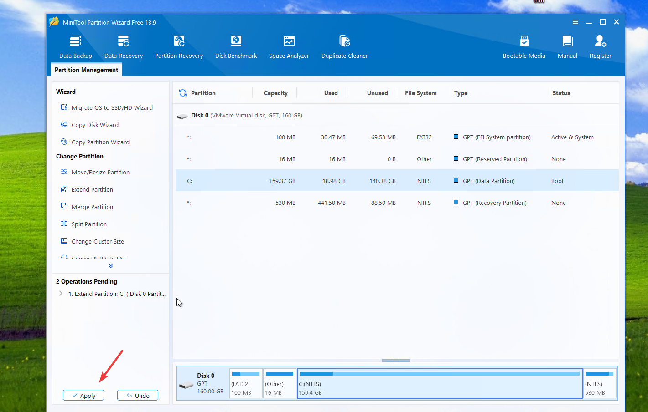Image resolution: width=648 pixels, height=412 pixels.
Task: Select the C: 159.37 GB partition row
Action: [397, 181]
